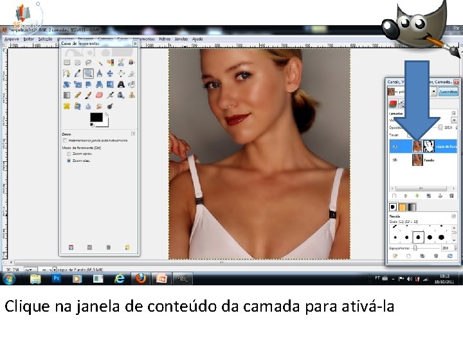Refresh brushes with the blue refresh button
The width and height of the screenshot is (463, 347).
pyautogui.click(x=449, y=256)
